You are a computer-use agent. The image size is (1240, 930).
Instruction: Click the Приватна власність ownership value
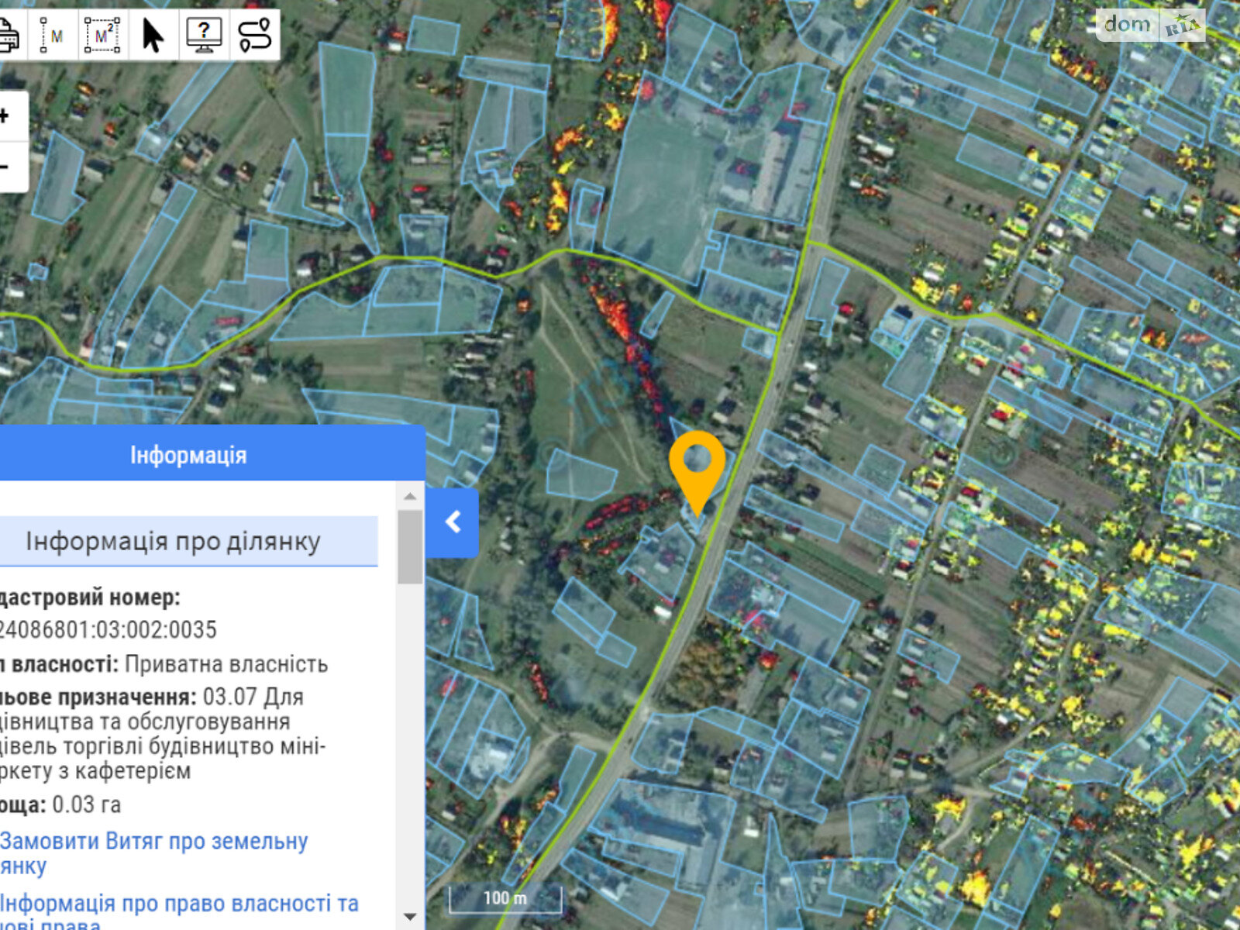(x=226, y=664)
